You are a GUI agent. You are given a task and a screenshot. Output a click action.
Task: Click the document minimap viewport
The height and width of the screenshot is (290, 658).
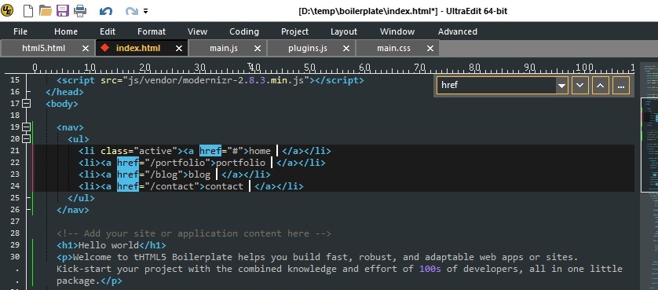pos(649,145)
